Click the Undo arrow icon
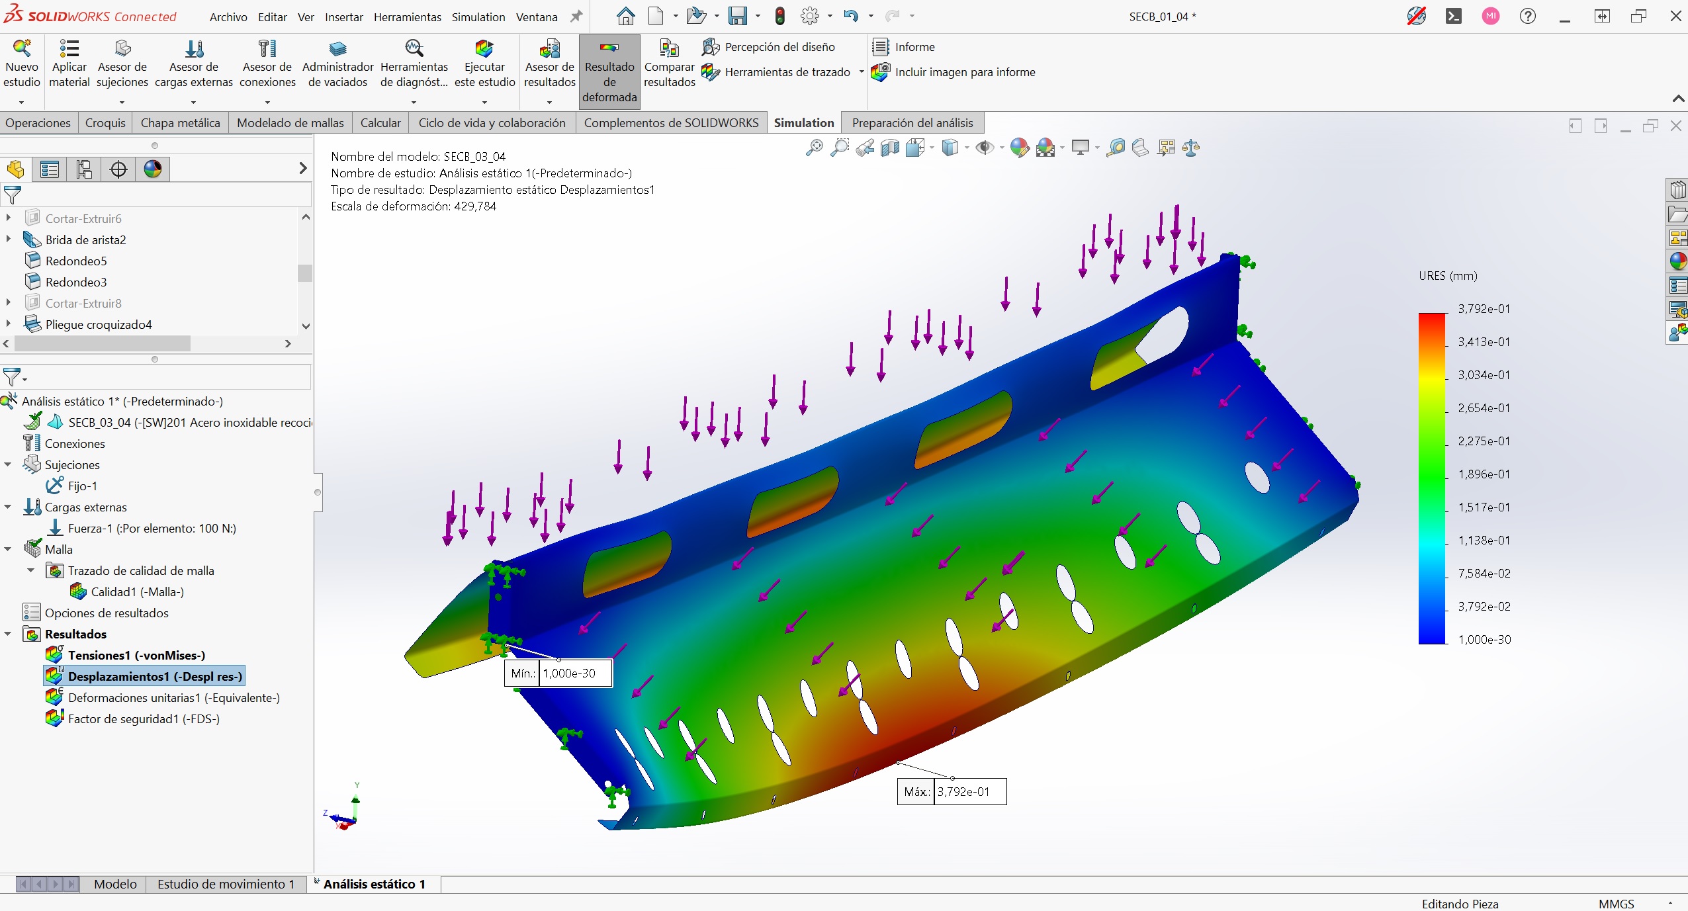This screenshot has height=911, width=1688. tap(851, 16)
